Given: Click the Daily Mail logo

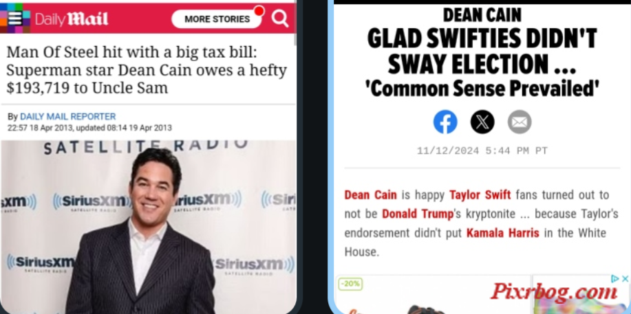Looking at the screenshot, I should pos(72,19).
